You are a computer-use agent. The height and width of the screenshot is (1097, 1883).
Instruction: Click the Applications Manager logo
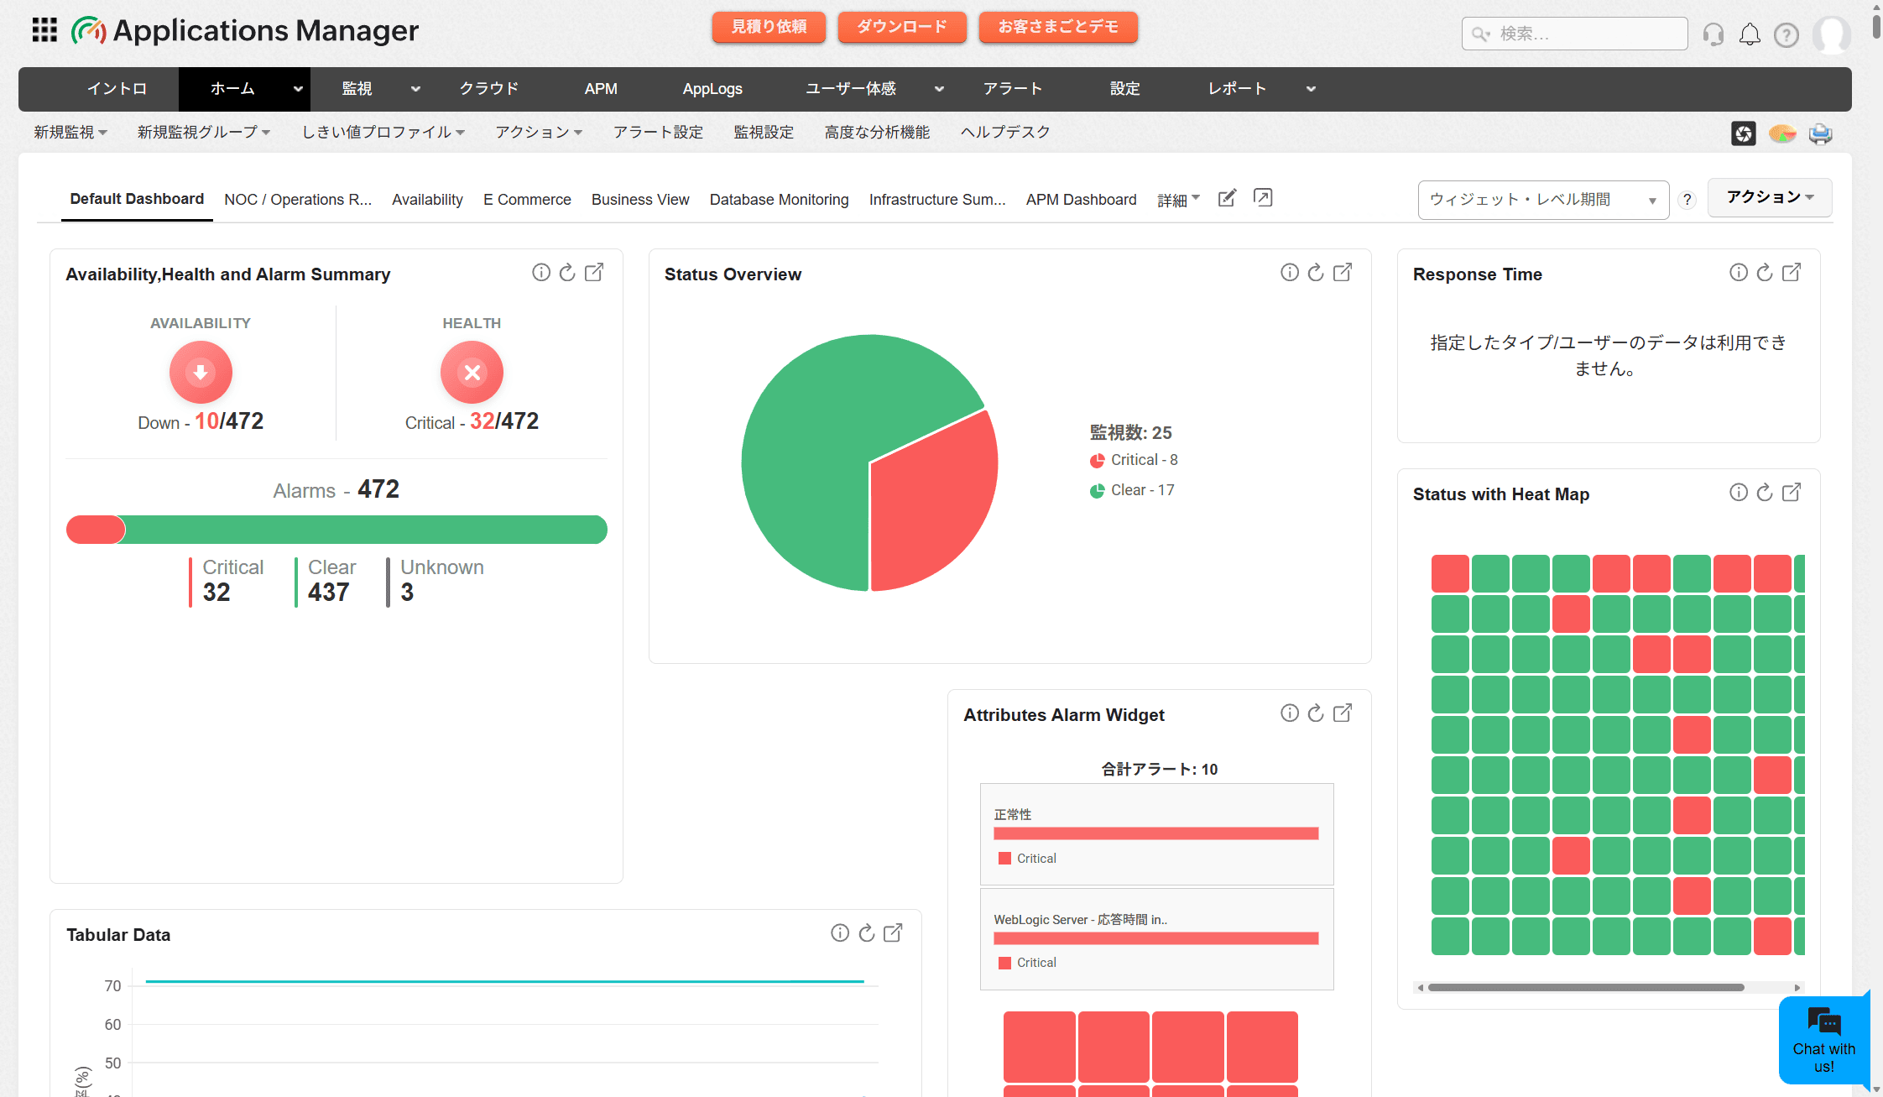tap(245, 31)
